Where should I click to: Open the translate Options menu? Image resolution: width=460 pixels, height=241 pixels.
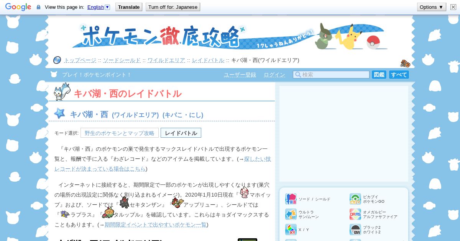[x=431, y=7]
